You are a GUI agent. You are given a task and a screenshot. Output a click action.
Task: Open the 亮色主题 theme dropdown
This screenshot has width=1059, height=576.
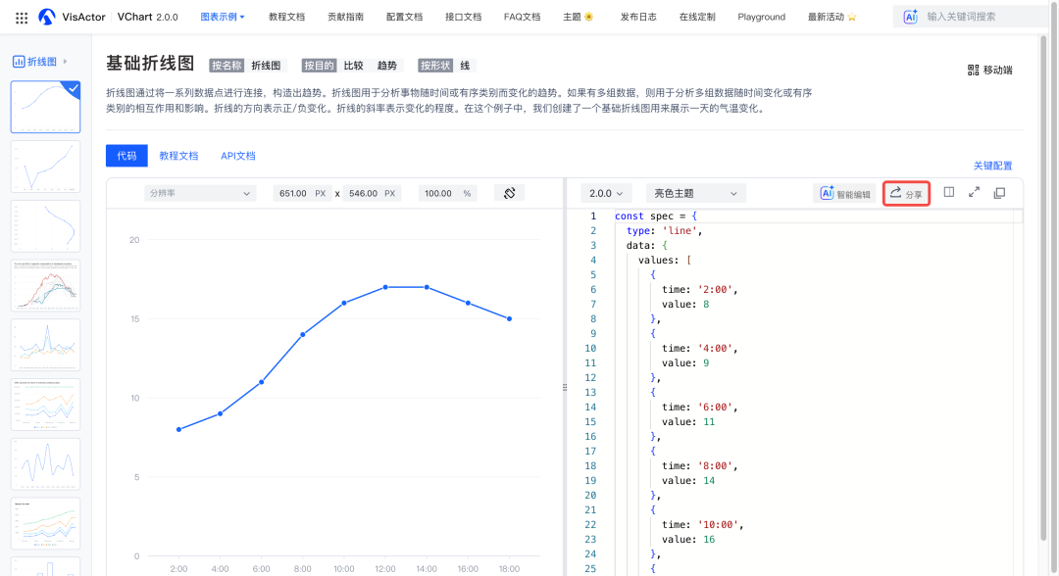(696, 194)
